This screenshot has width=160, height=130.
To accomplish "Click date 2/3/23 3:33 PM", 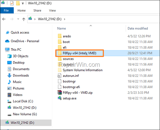I will 138,93.
